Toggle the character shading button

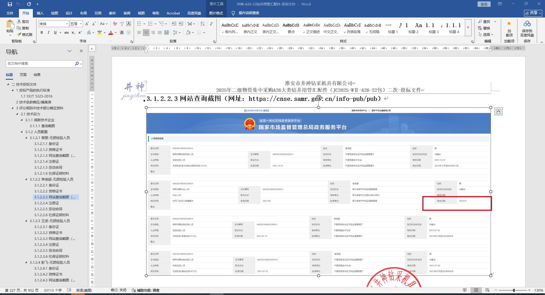[x=122, y=32]
